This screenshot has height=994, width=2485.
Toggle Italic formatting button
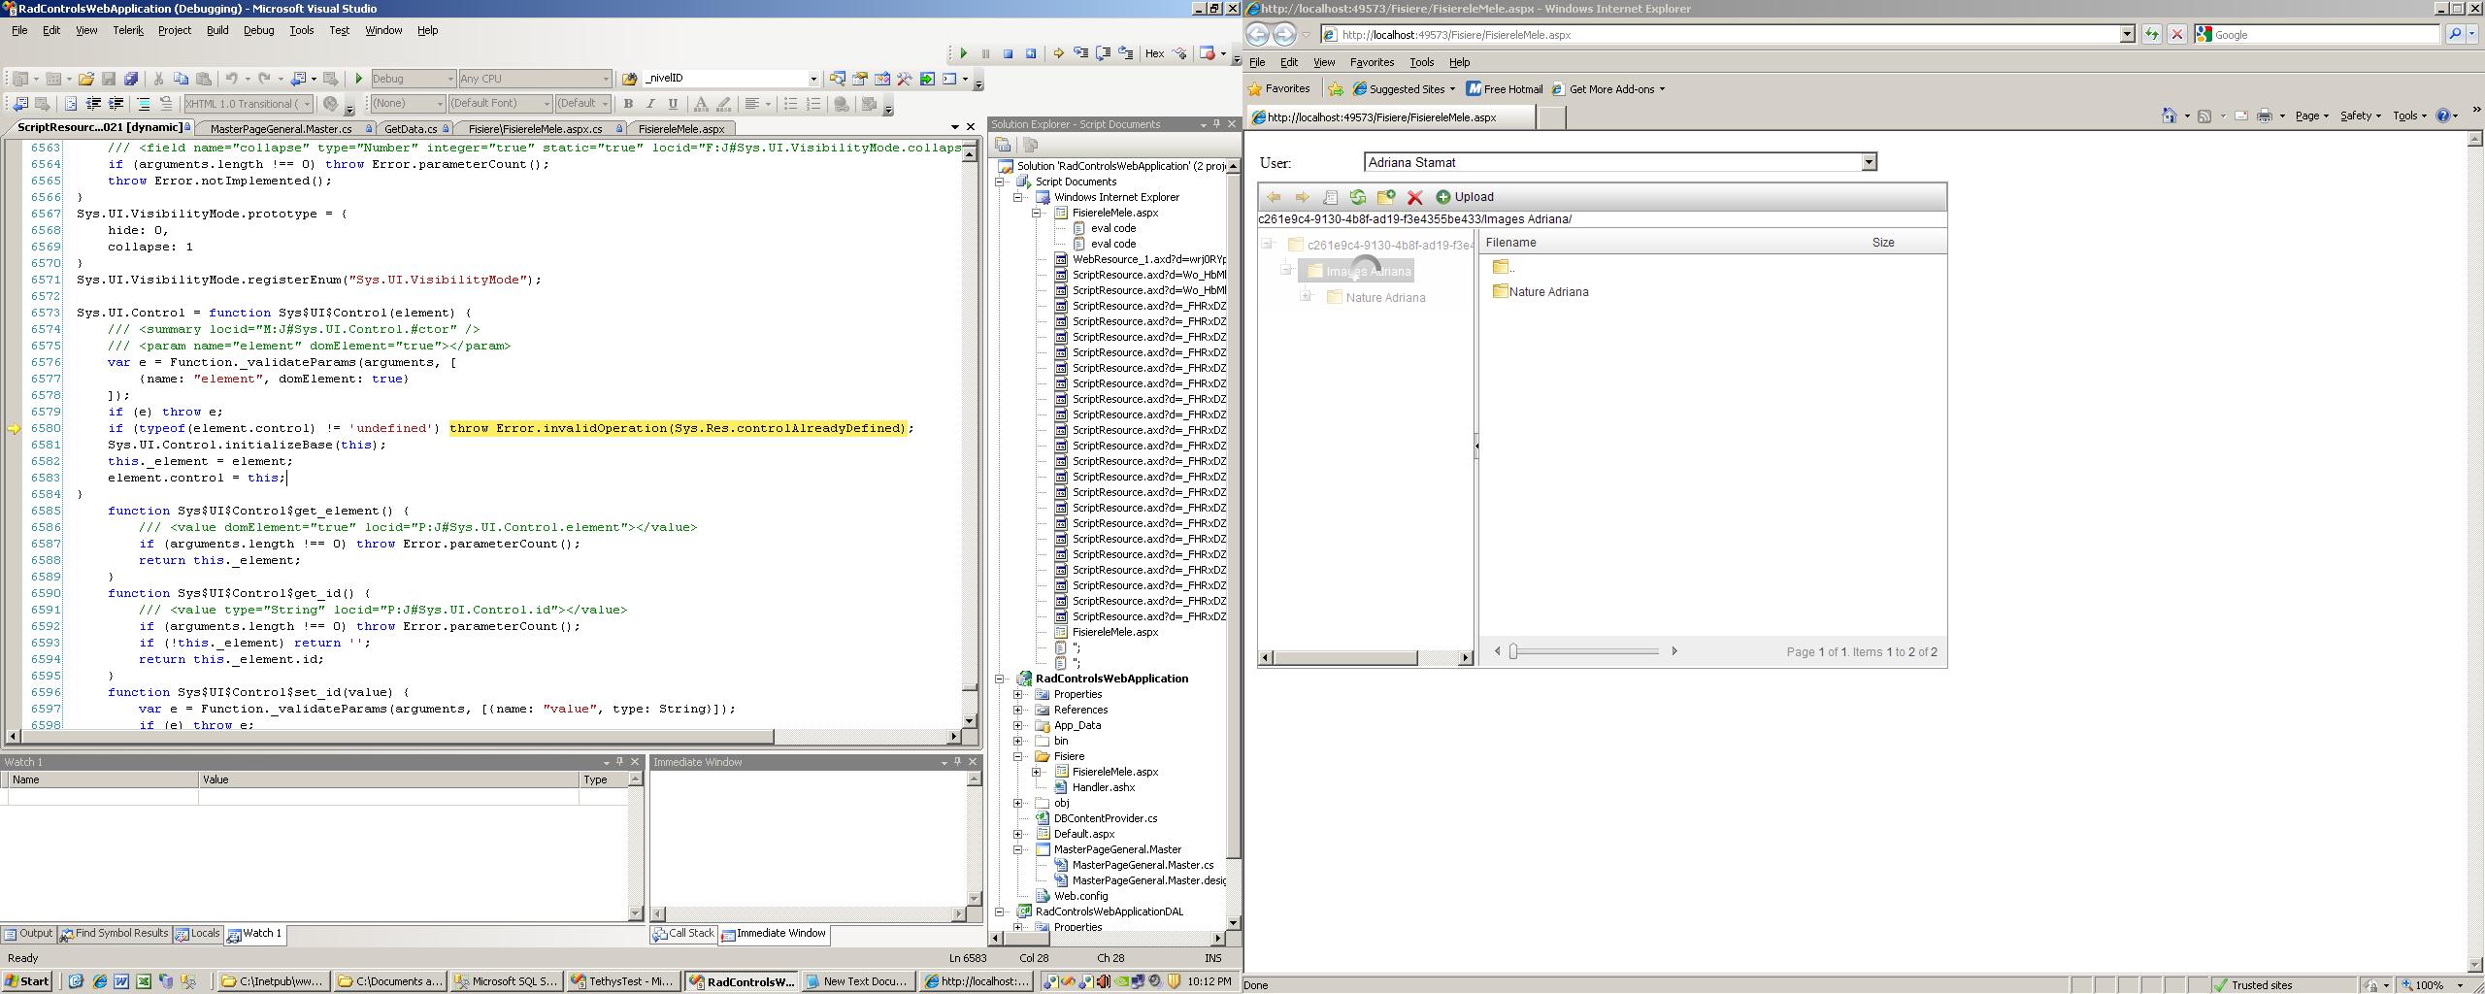pos(650,104)
